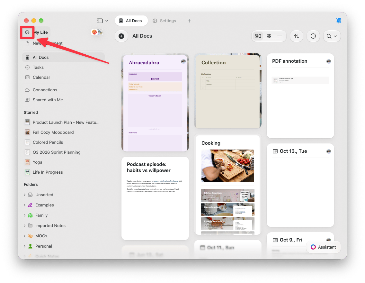Open the Oct 13., Tue daily note
The height and width of the screenshot is (283, 365).
(300, 185)
